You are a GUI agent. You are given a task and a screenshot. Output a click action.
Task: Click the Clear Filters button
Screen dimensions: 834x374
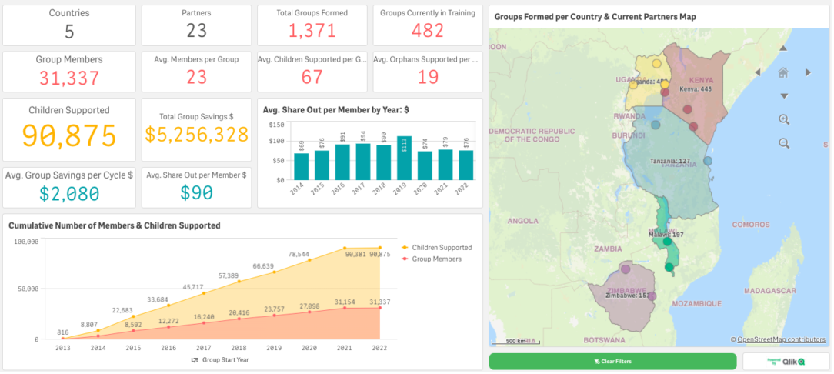[x=612, y=362]
